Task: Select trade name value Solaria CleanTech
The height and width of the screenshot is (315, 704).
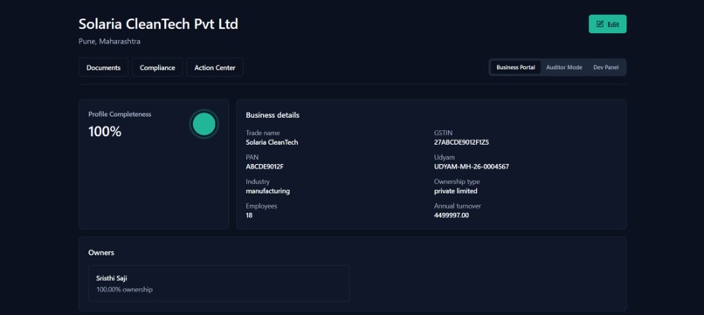Action: coord(273,142)
